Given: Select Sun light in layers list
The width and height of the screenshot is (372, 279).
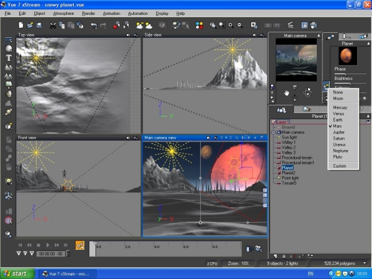Looking at the screenshot, I should (289, 138).
